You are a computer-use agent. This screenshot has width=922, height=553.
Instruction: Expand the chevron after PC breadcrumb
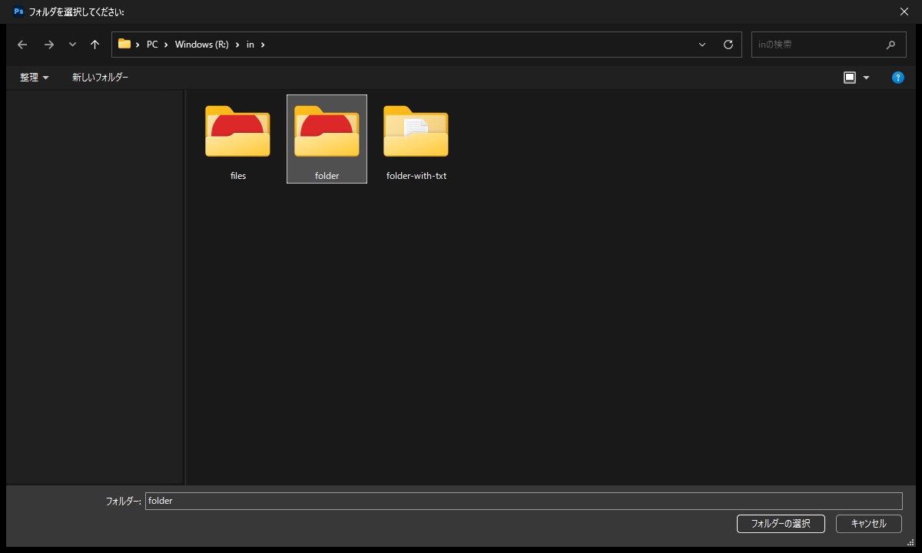[166, 45]
